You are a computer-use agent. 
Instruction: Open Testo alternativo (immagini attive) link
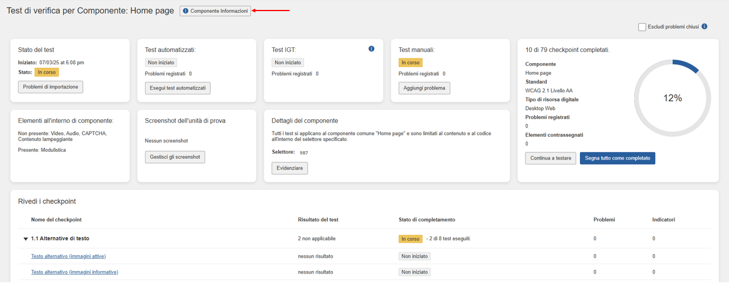pyautogui.click(x=68, y=257)
